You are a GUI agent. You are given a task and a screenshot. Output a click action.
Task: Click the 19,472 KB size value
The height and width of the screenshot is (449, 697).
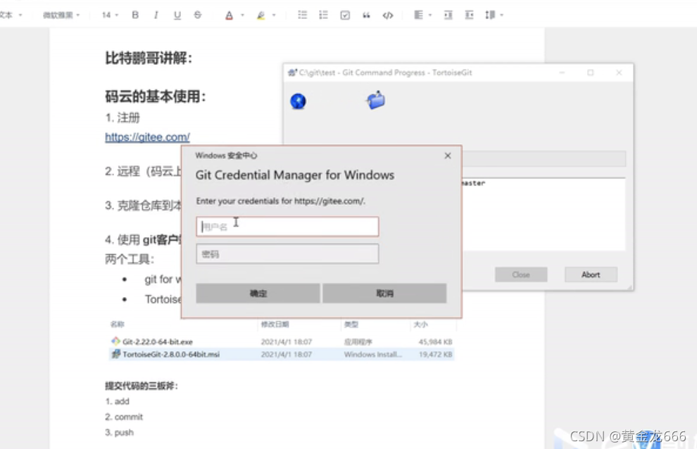[x=435, y=354]
